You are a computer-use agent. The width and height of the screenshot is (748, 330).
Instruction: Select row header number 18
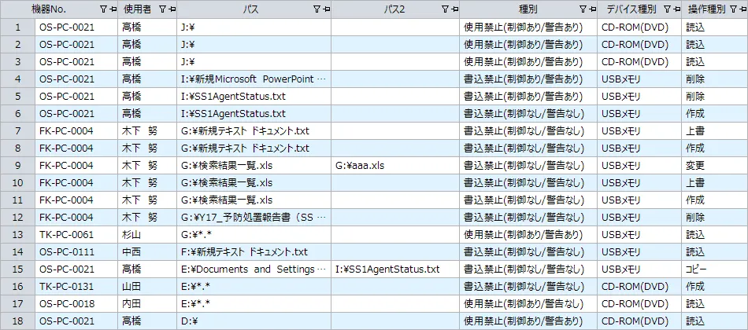[x=17, y=321]
